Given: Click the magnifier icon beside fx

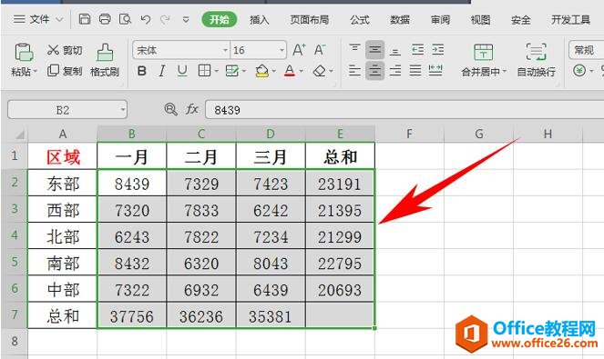Looking at the screenshot, I should click(x=170, y=110).
